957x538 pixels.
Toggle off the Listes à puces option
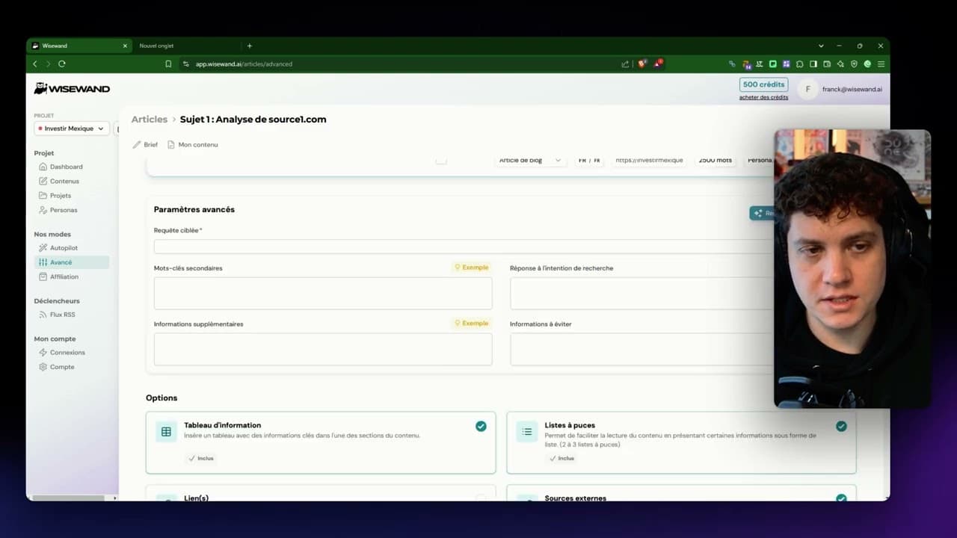[841, 426]
